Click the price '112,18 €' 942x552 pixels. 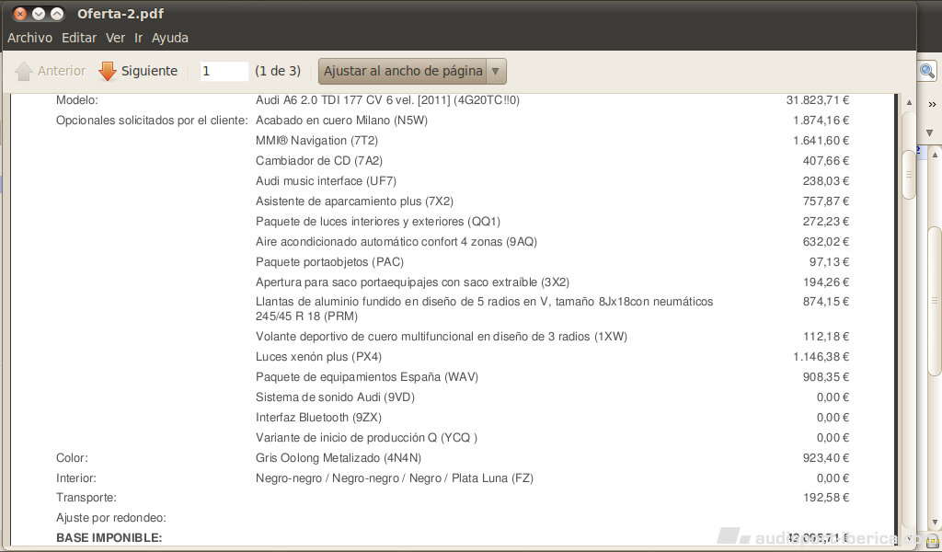coord(826,337)
